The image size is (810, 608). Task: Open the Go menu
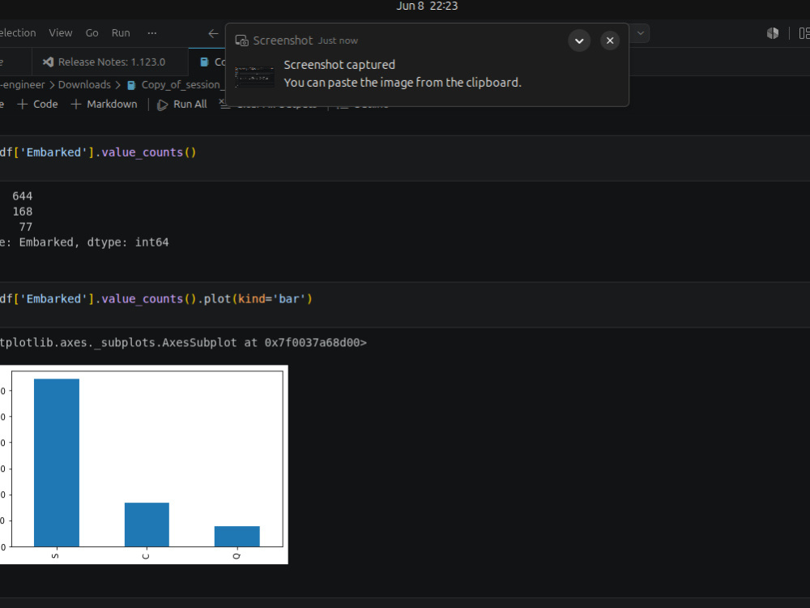point(92,32)
